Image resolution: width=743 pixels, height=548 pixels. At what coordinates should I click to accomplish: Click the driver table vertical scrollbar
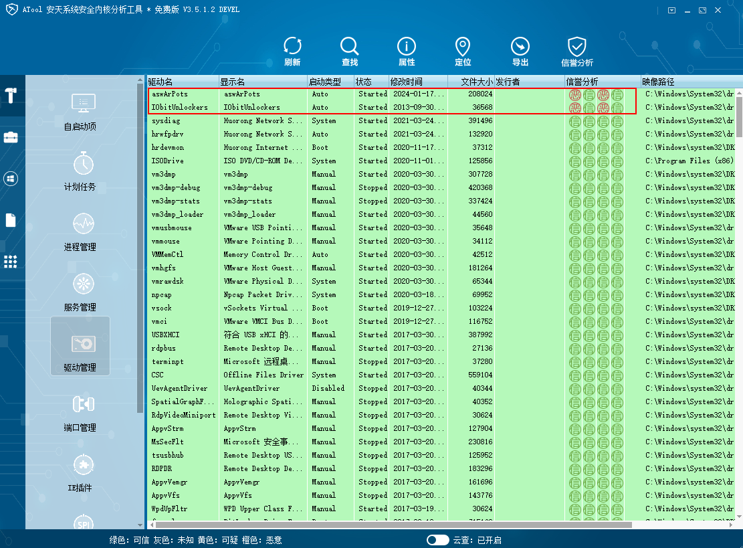[x=739, y=116]
